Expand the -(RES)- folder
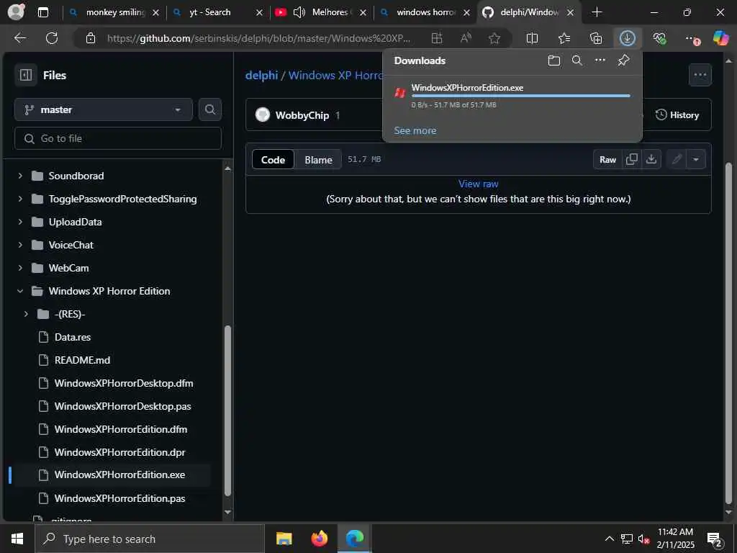This screenshot has width=737, height=553. point(27,314)
